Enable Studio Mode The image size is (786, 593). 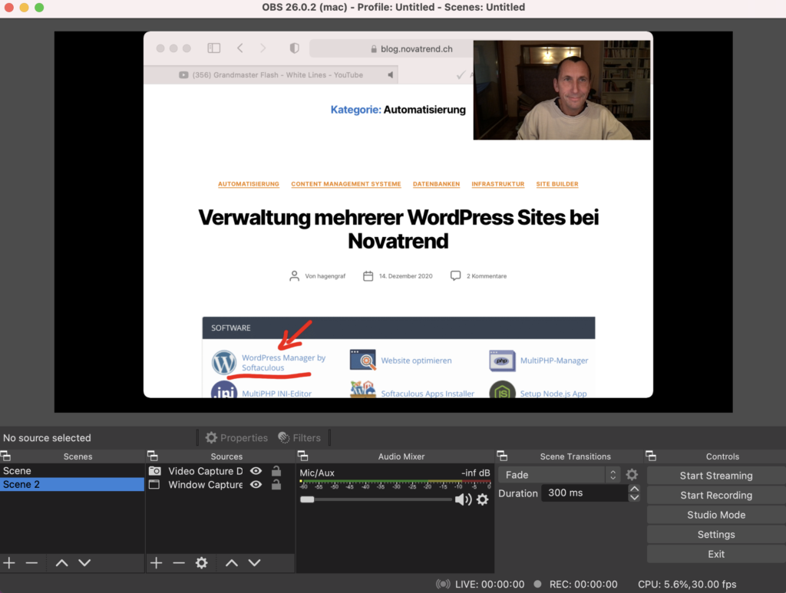[716, 514]
